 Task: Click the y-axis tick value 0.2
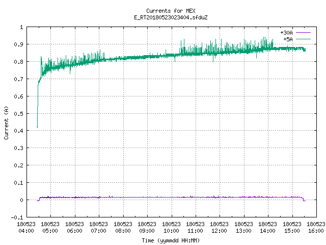pyautogui.click(x=18, y=165)
